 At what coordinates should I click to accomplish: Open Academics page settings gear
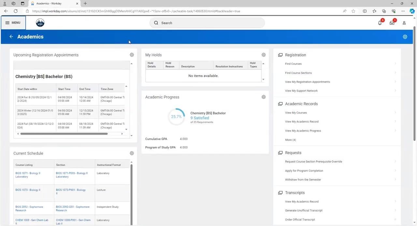point(405,37)
